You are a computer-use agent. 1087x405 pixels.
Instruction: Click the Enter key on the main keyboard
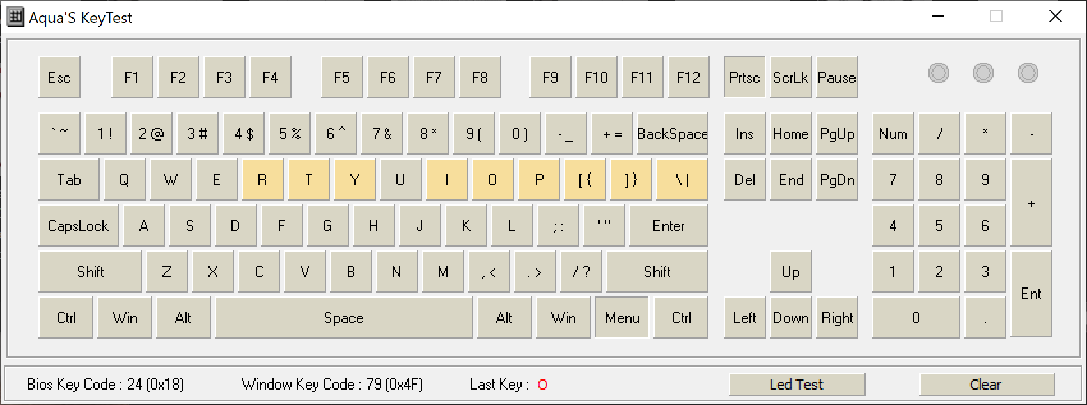(668, 226)
